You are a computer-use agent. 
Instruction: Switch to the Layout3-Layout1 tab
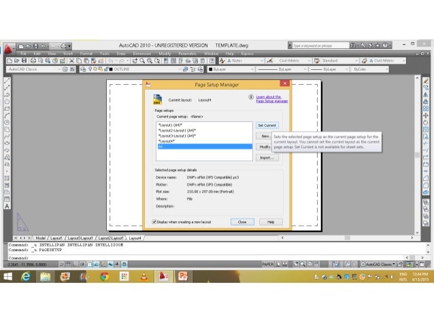point(80,237)
